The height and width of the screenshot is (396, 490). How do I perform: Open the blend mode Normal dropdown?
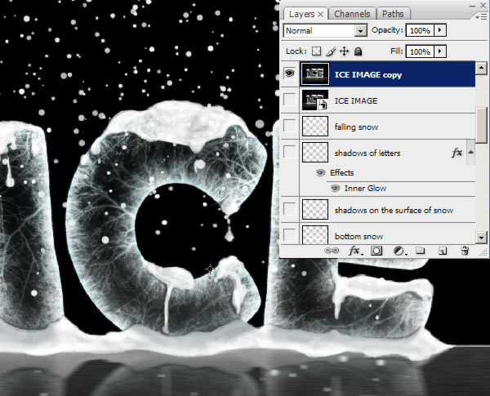(360, 30)
